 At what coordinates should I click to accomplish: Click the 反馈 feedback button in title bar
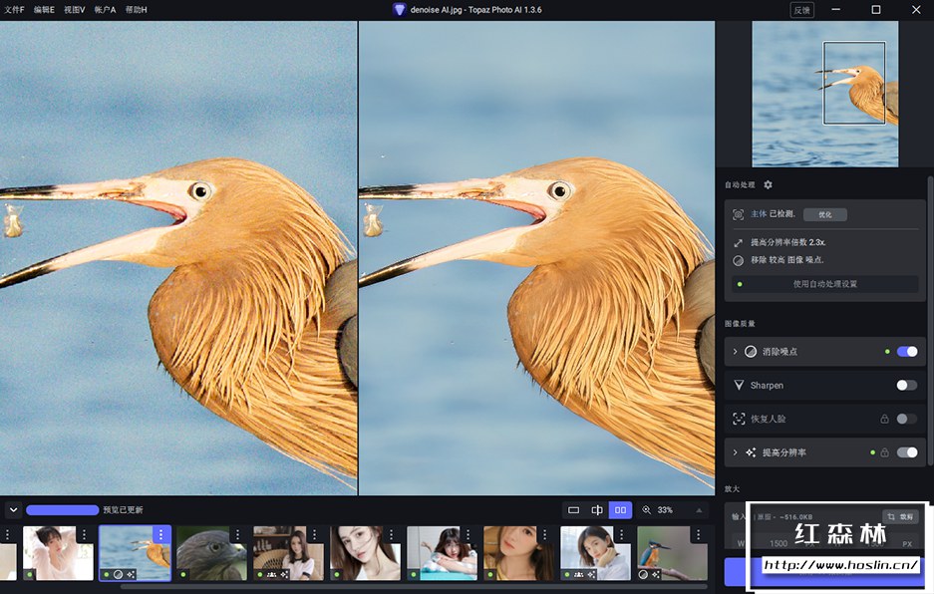801,10
